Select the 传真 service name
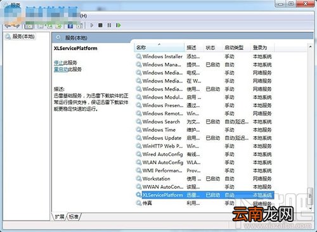317x232 pixels. 147,203
